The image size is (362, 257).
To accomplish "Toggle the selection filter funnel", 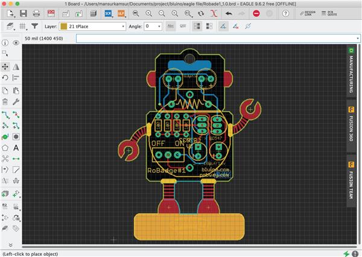I will tap(35, 26).
